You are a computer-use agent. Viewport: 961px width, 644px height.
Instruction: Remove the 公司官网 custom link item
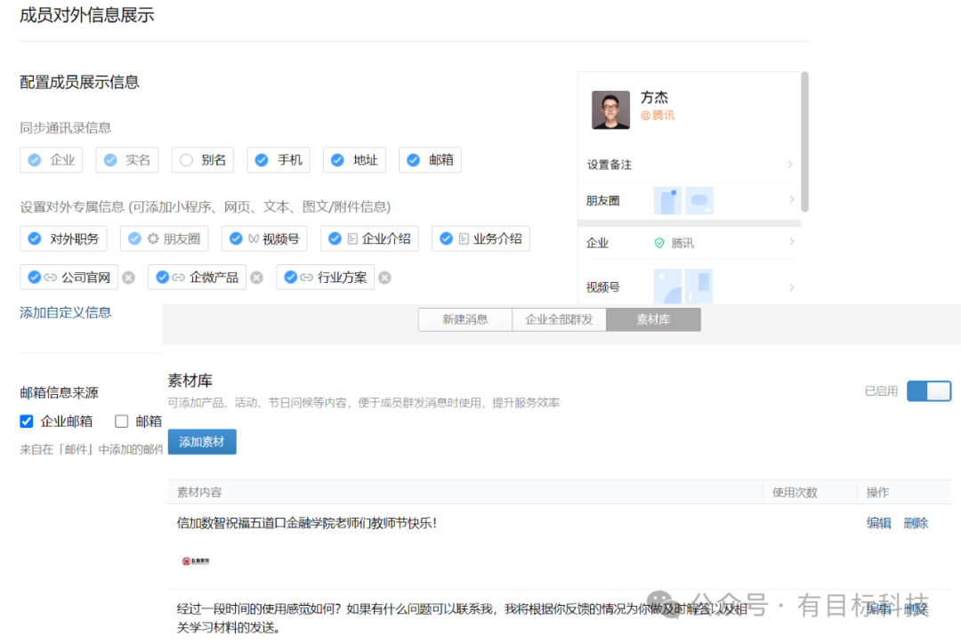tap(128, 278)
